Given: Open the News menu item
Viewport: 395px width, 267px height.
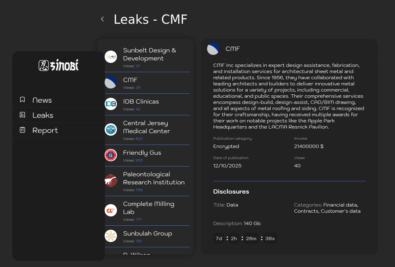Looking at the screenshot, I should coord(42,100).
